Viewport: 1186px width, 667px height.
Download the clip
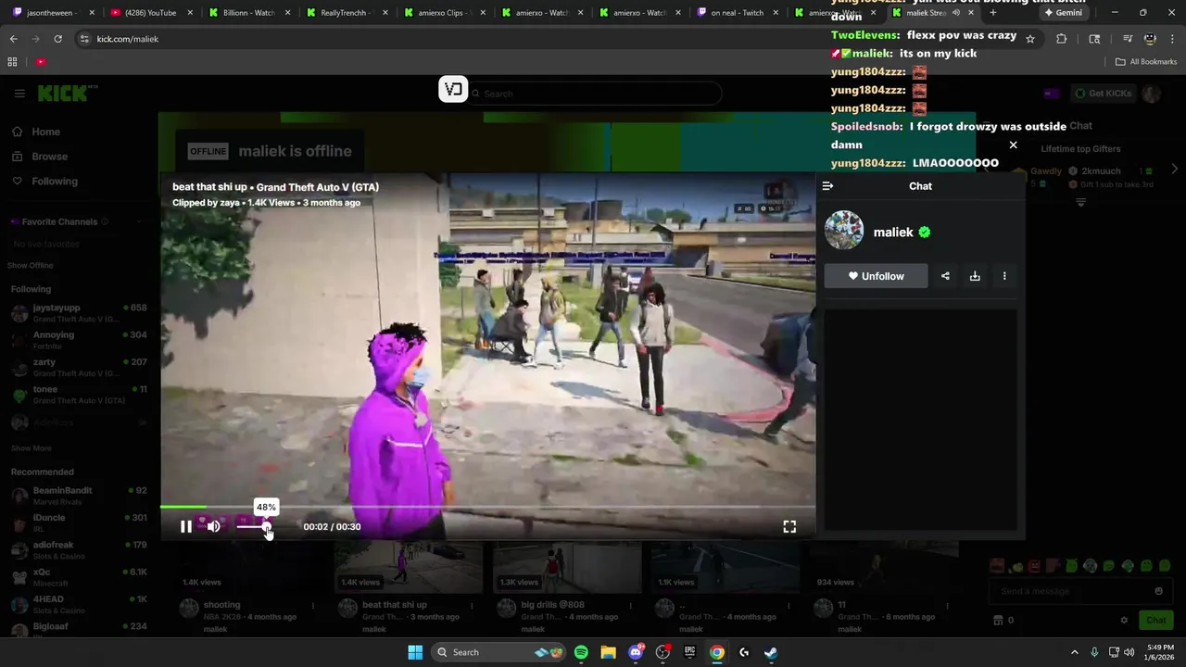[975, 276]
